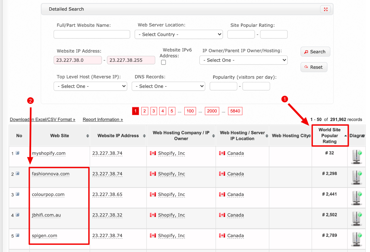Open the DNS Records dropdown
The height and width of the screenshot is (252, 370).
168,86
